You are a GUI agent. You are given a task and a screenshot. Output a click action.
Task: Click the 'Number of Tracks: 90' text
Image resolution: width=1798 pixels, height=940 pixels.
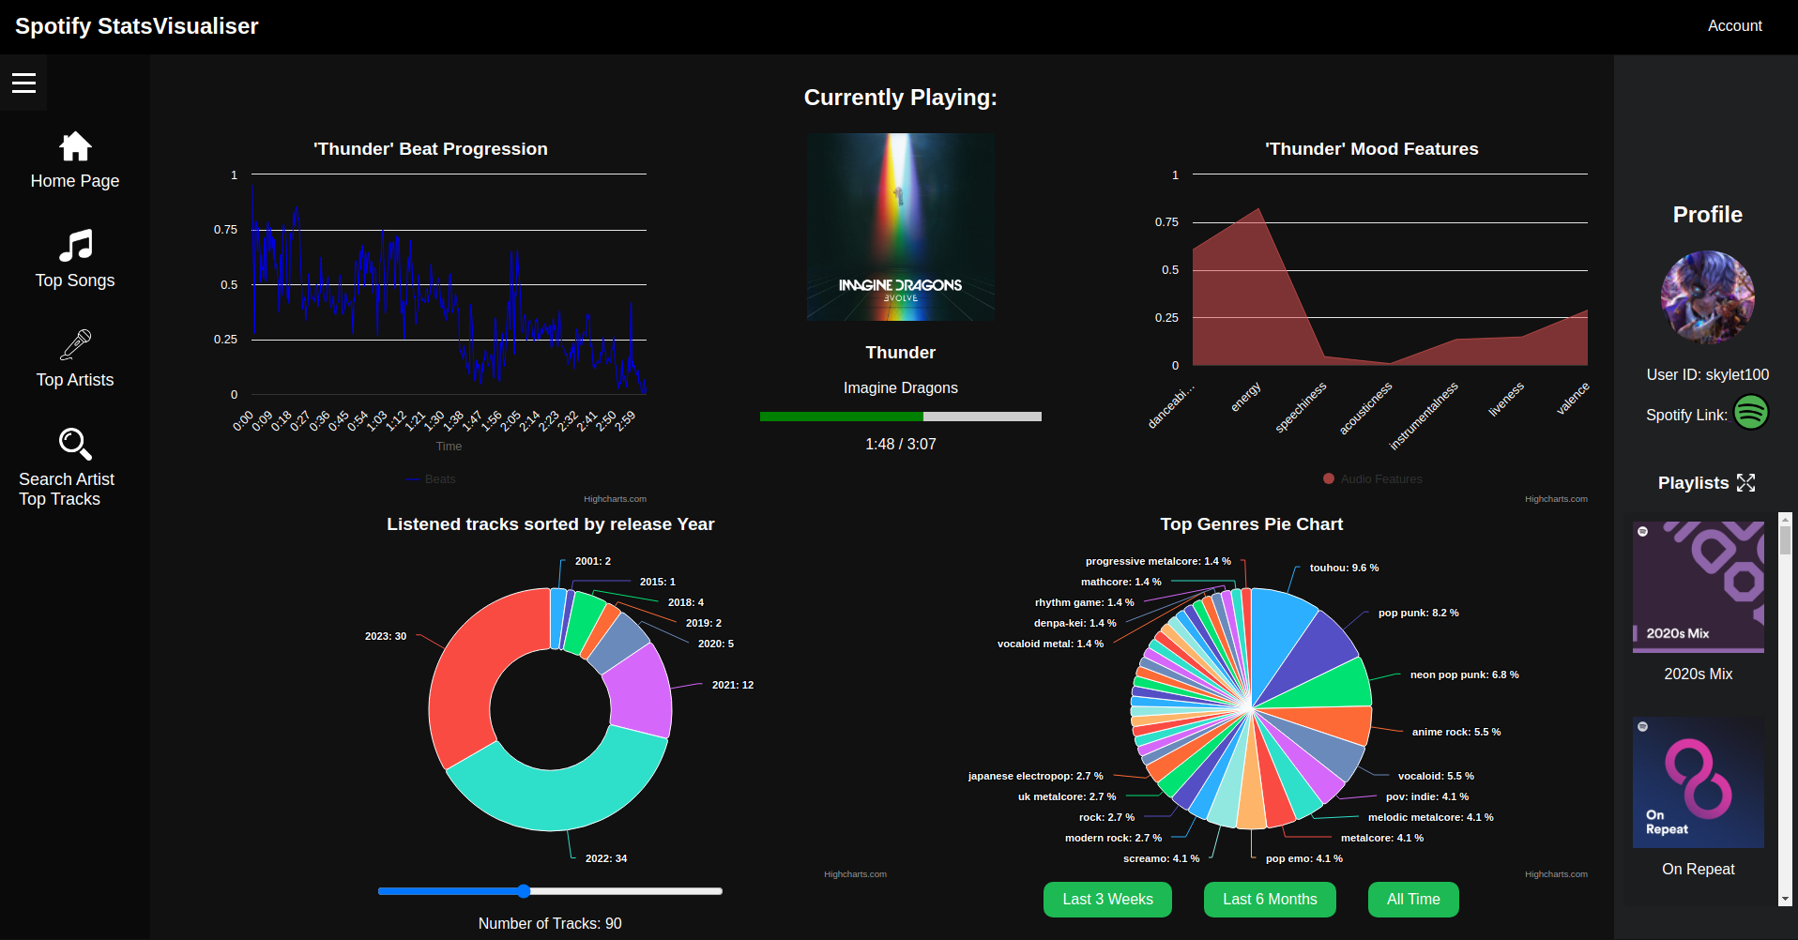(550, 923)
